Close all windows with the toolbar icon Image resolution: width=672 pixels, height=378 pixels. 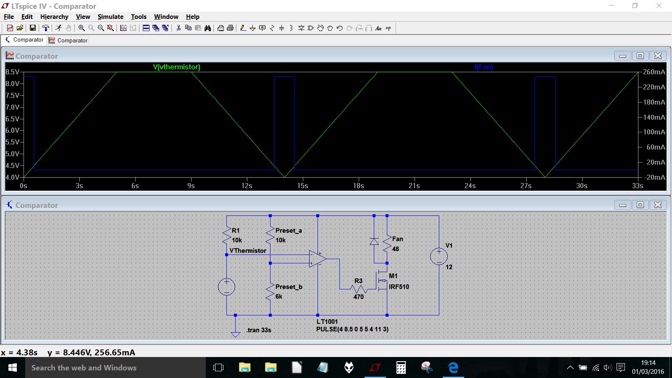pos(165,28)
